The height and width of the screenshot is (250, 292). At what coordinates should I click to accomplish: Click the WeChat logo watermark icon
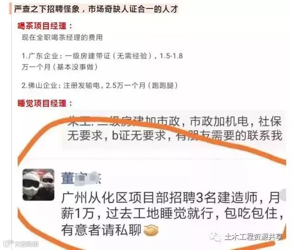tap(215, 237)
